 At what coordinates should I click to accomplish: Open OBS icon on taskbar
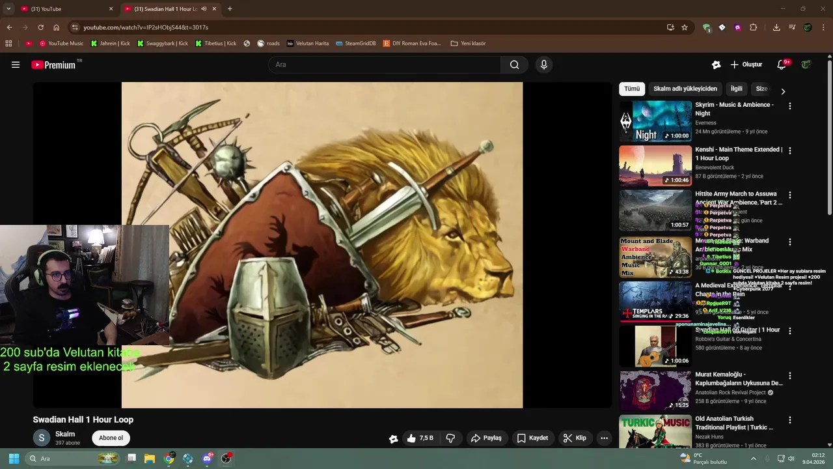pyautogui.click(x=226, y=459)
